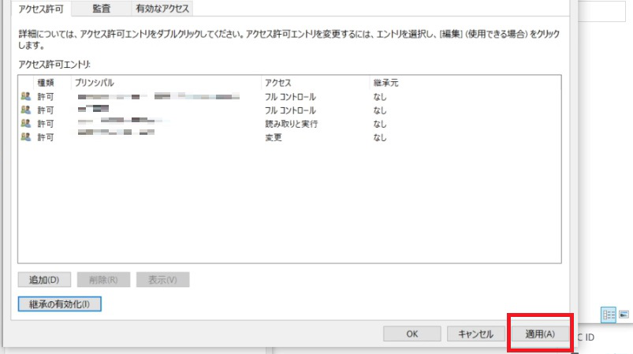Click the 表示(V) button
633x354 pixels.
[x=162, y=280]
